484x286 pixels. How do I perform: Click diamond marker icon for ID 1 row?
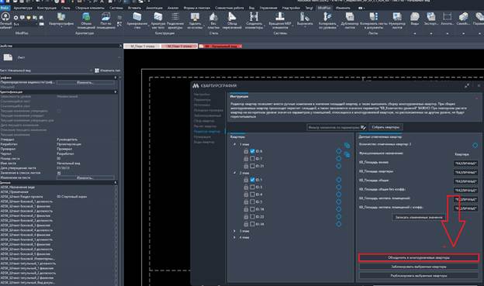coord(338,180)
